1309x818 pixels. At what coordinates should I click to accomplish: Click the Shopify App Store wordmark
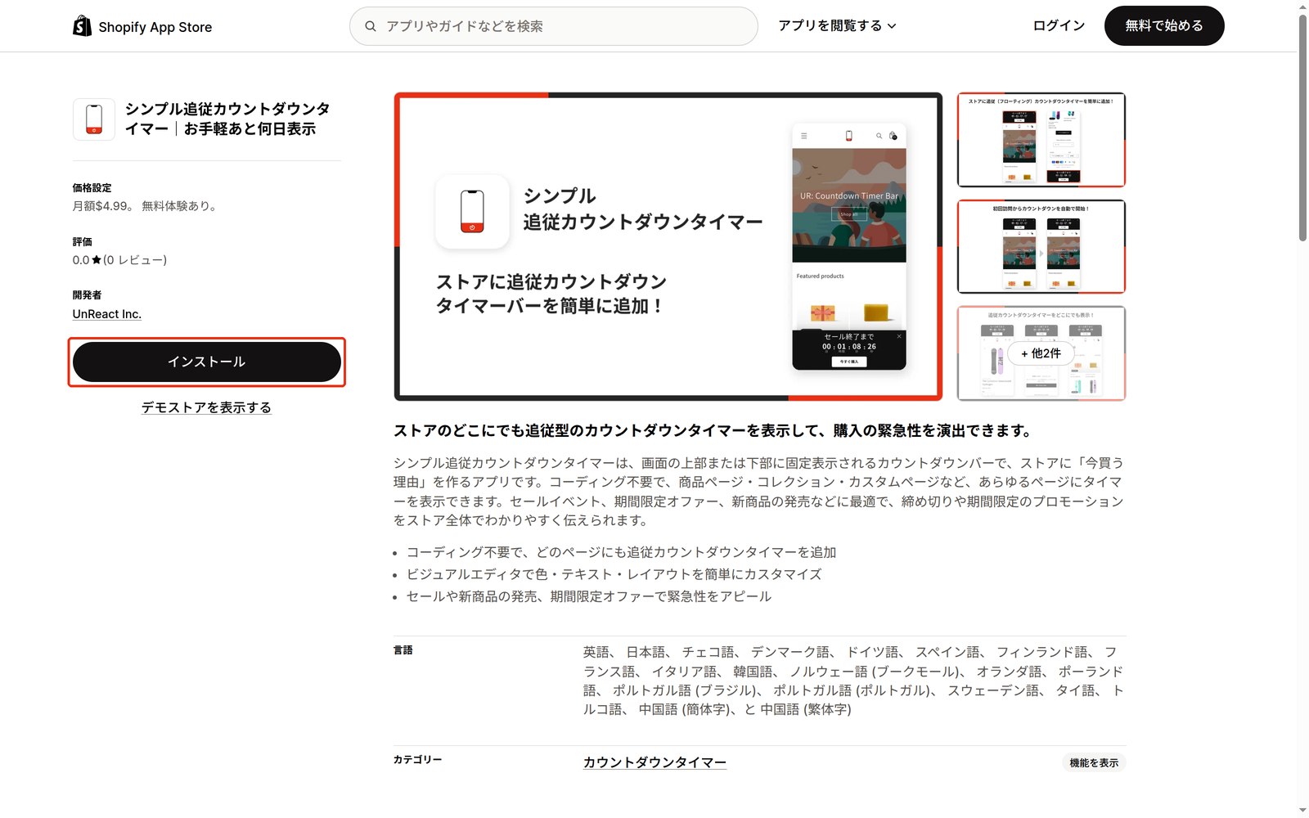155,27
